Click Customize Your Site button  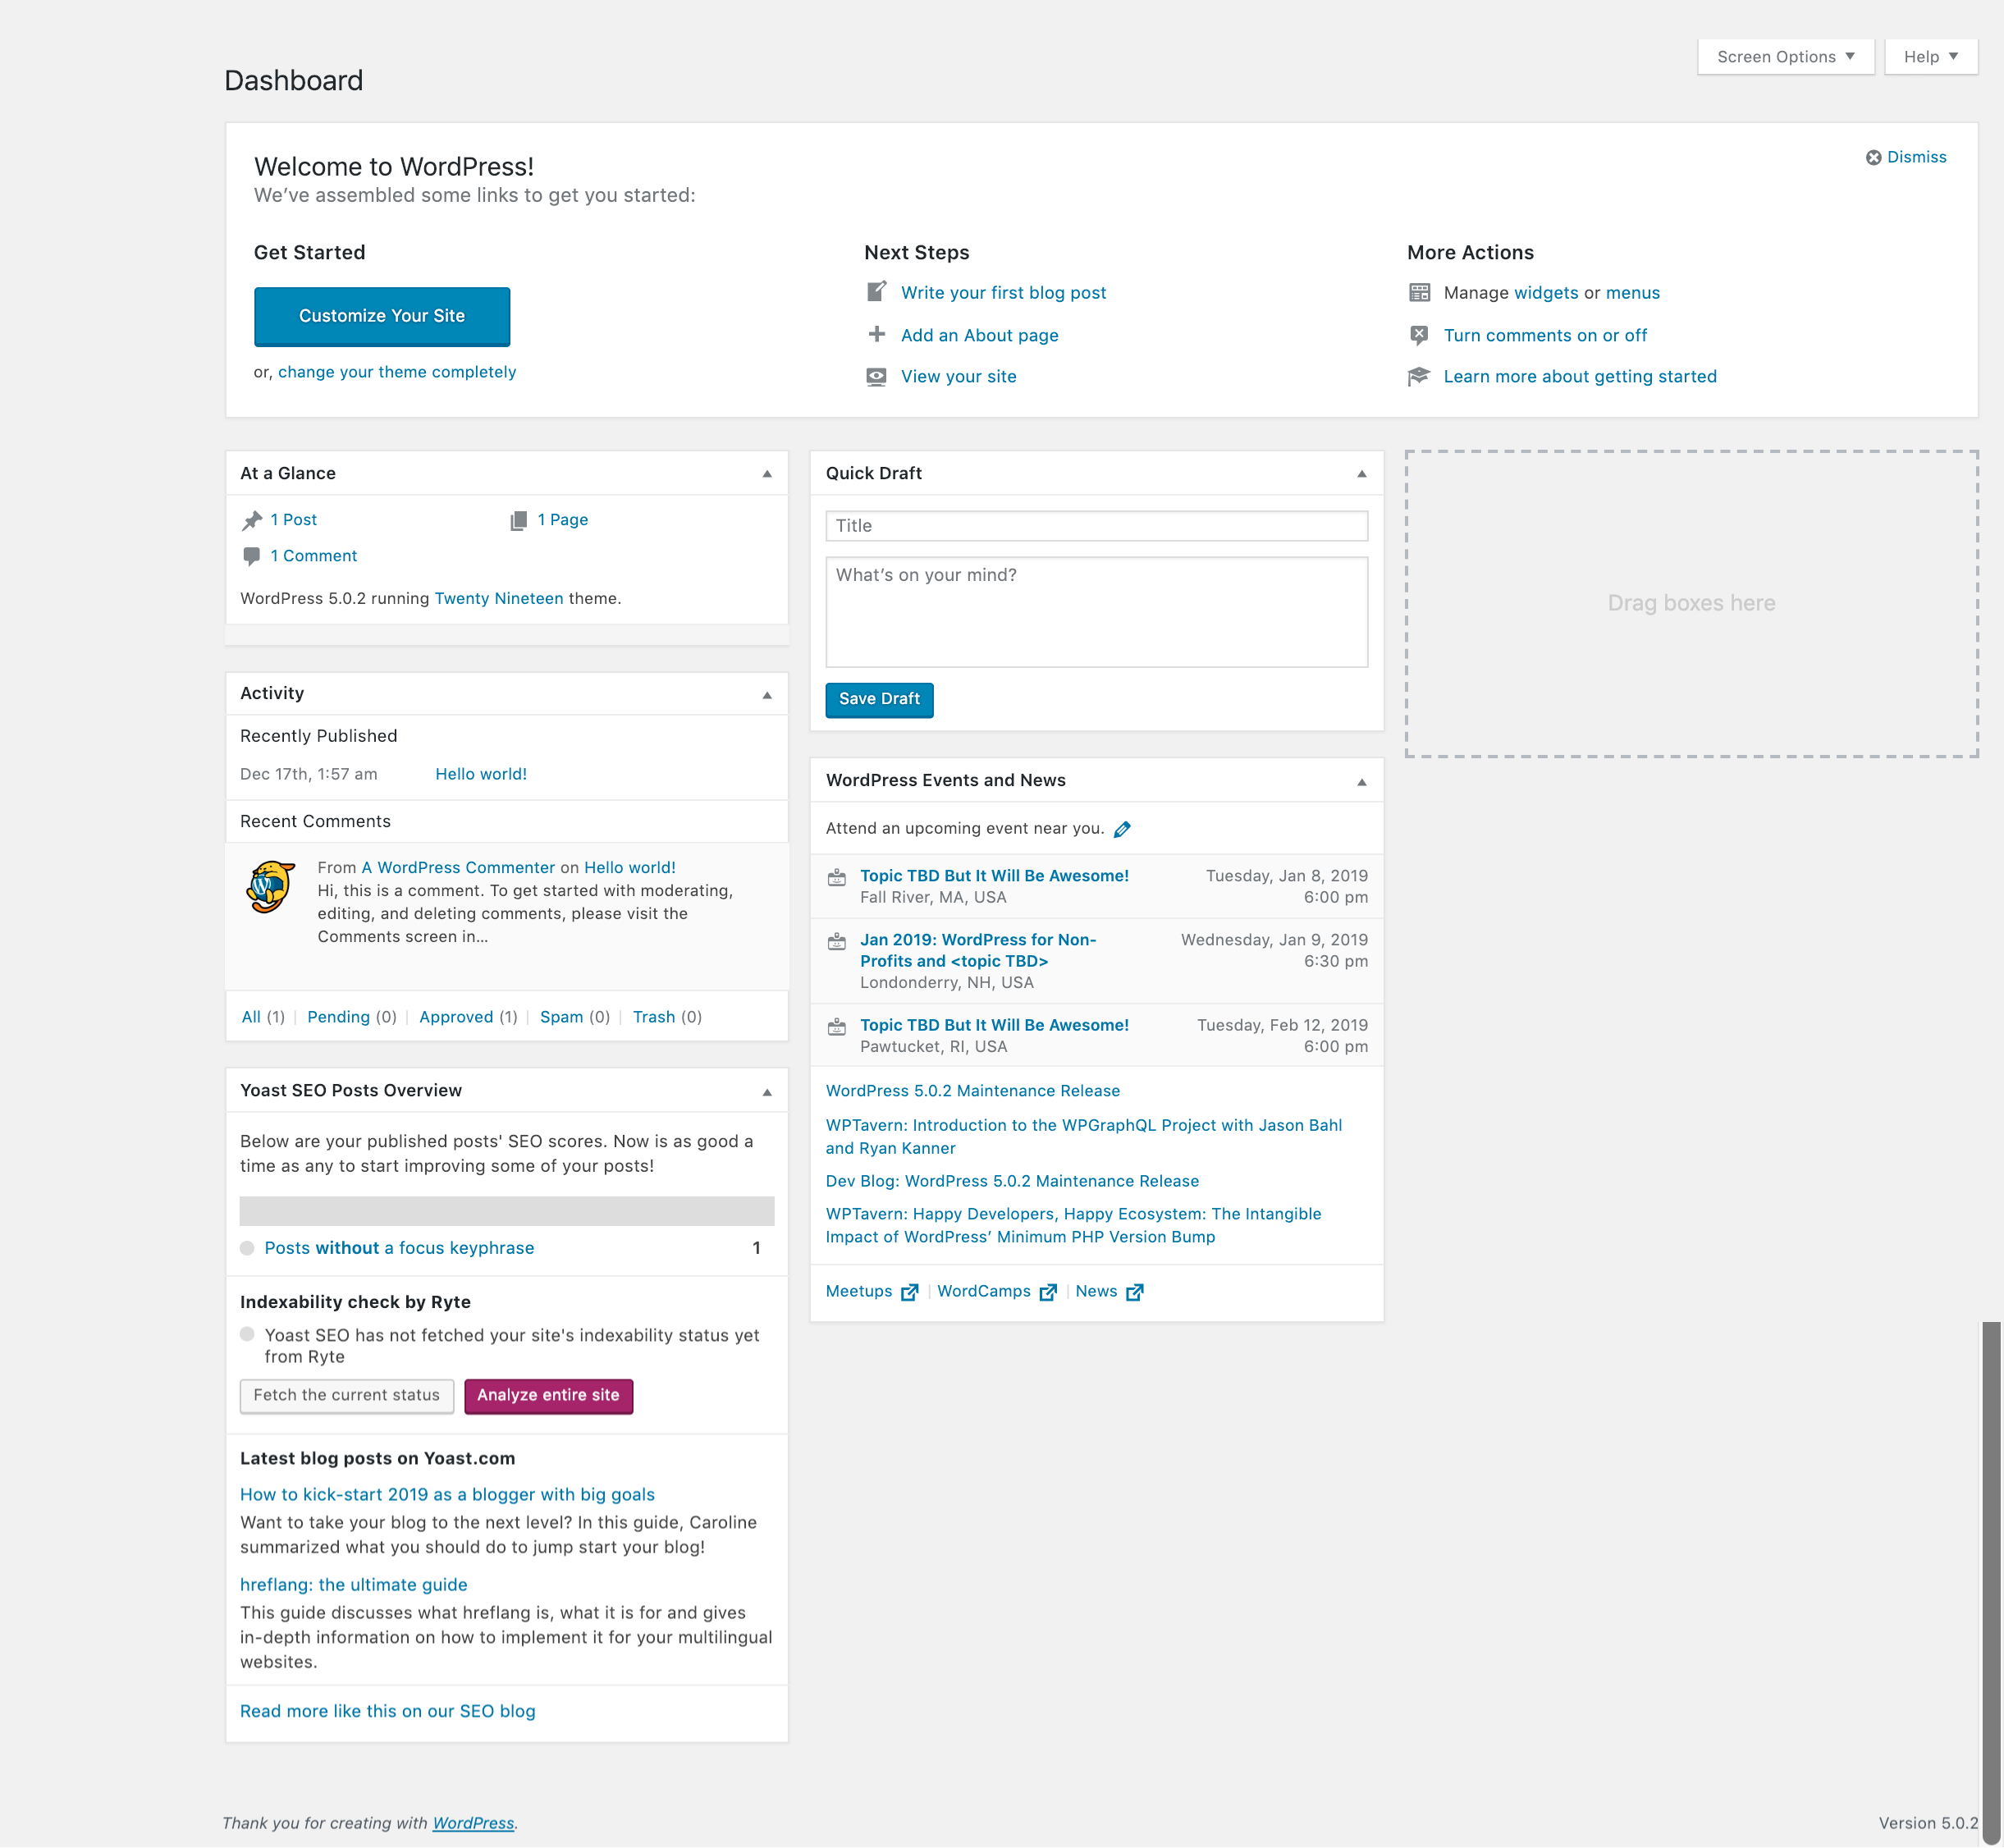point(381,316)
